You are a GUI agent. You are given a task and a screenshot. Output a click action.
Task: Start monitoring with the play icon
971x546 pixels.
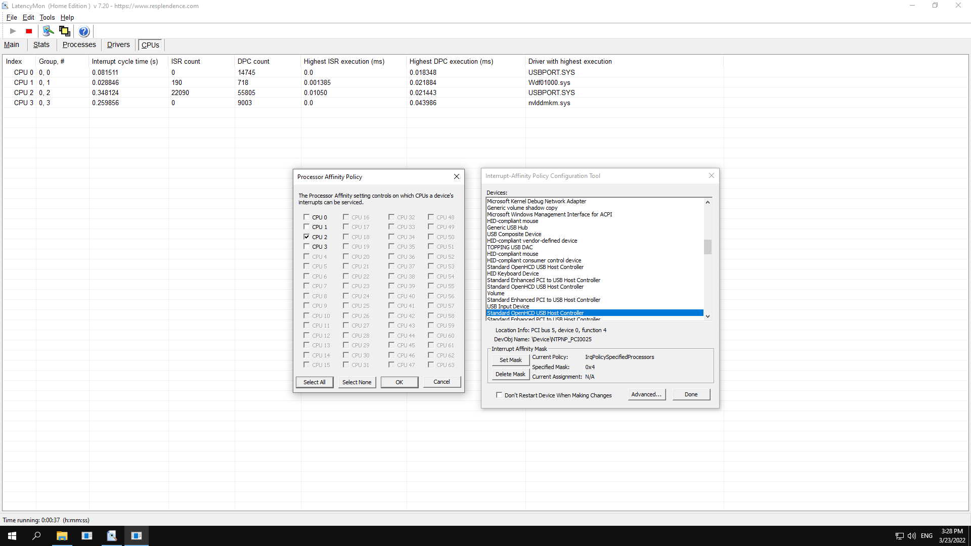click(13, 31)
